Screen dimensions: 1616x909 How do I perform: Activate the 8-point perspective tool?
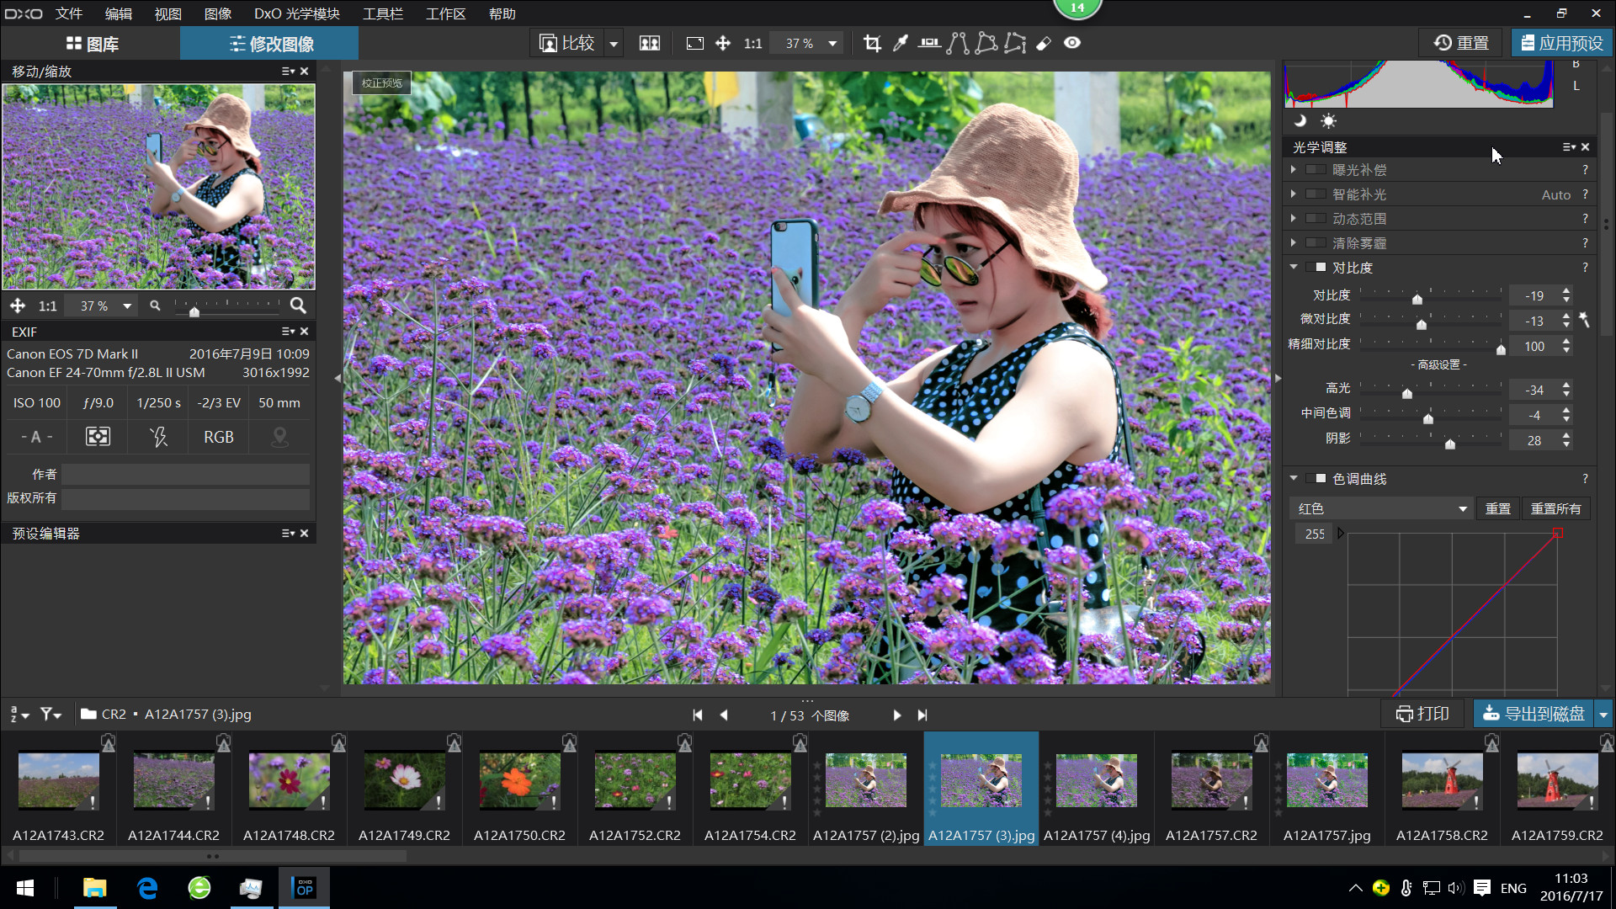(x=1015, y=43)
